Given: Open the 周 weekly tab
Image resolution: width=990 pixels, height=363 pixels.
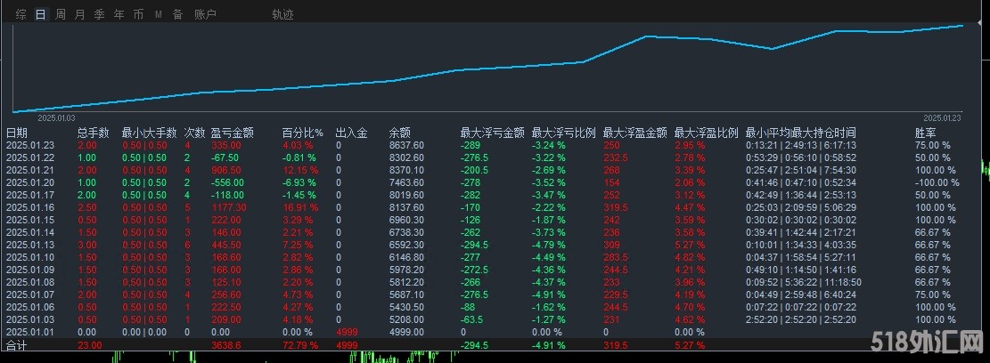Looking at the screenshot, I should pyautogui.click(x=61, y=14).
